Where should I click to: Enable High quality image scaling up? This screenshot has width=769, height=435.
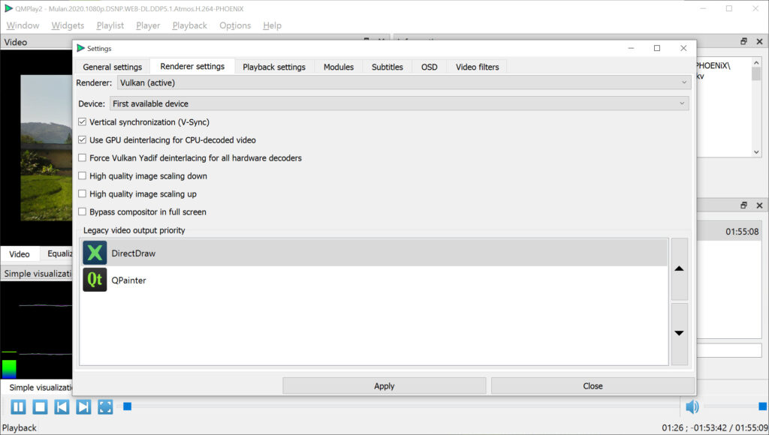82,194
